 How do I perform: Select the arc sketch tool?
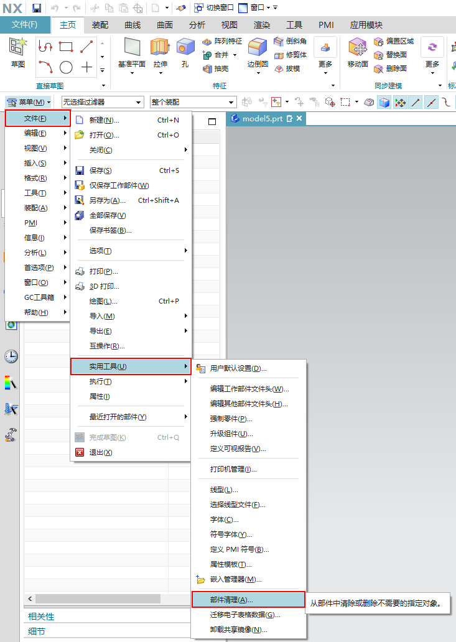[x=45, y=67]
